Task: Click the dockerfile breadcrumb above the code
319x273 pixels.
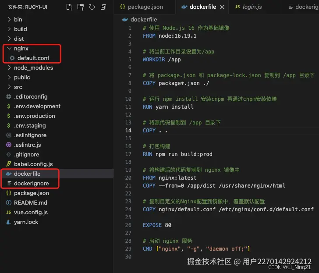Action: 139,20
